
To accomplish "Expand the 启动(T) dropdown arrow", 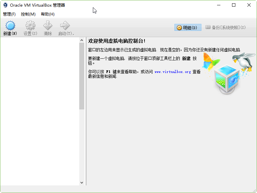I will point(74,34).
